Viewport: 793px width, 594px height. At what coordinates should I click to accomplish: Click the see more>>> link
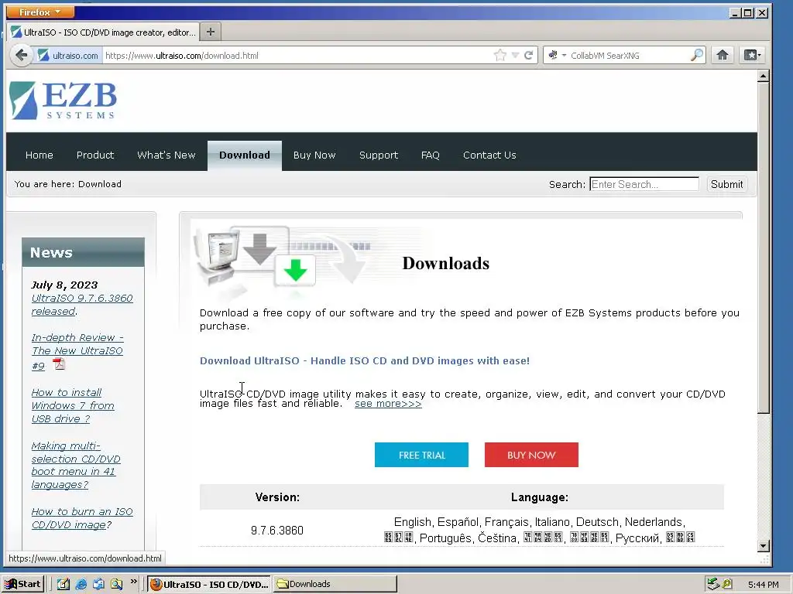pos(388,404)
